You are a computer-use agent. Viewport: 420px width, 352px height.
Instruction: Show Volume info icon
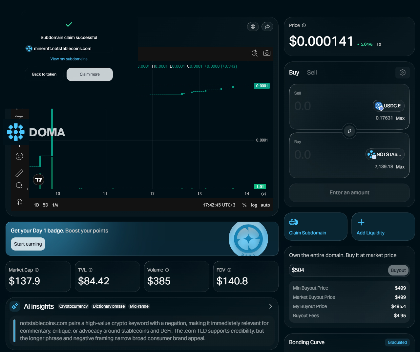point(167,270)
